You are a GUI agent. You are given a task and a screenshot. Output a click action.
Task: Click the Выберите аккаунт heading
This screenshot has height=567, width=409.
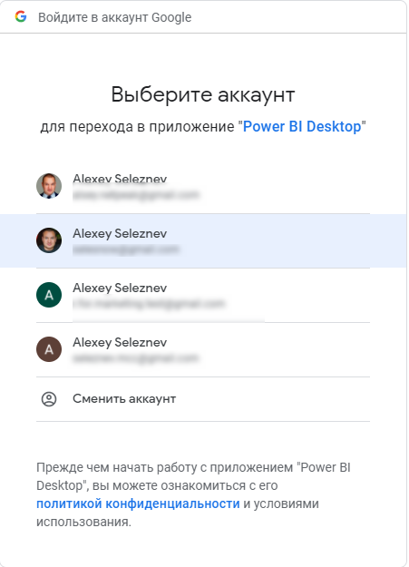(x=203, y=94)
